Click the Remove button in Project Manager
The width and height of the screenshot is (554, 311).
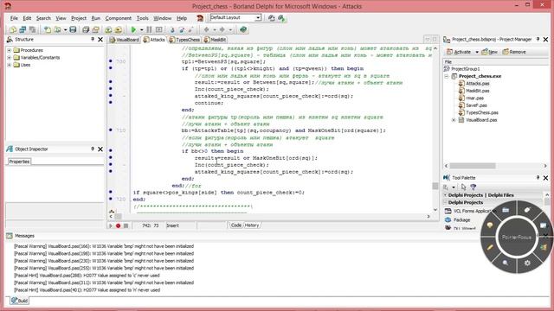[514, 52]
